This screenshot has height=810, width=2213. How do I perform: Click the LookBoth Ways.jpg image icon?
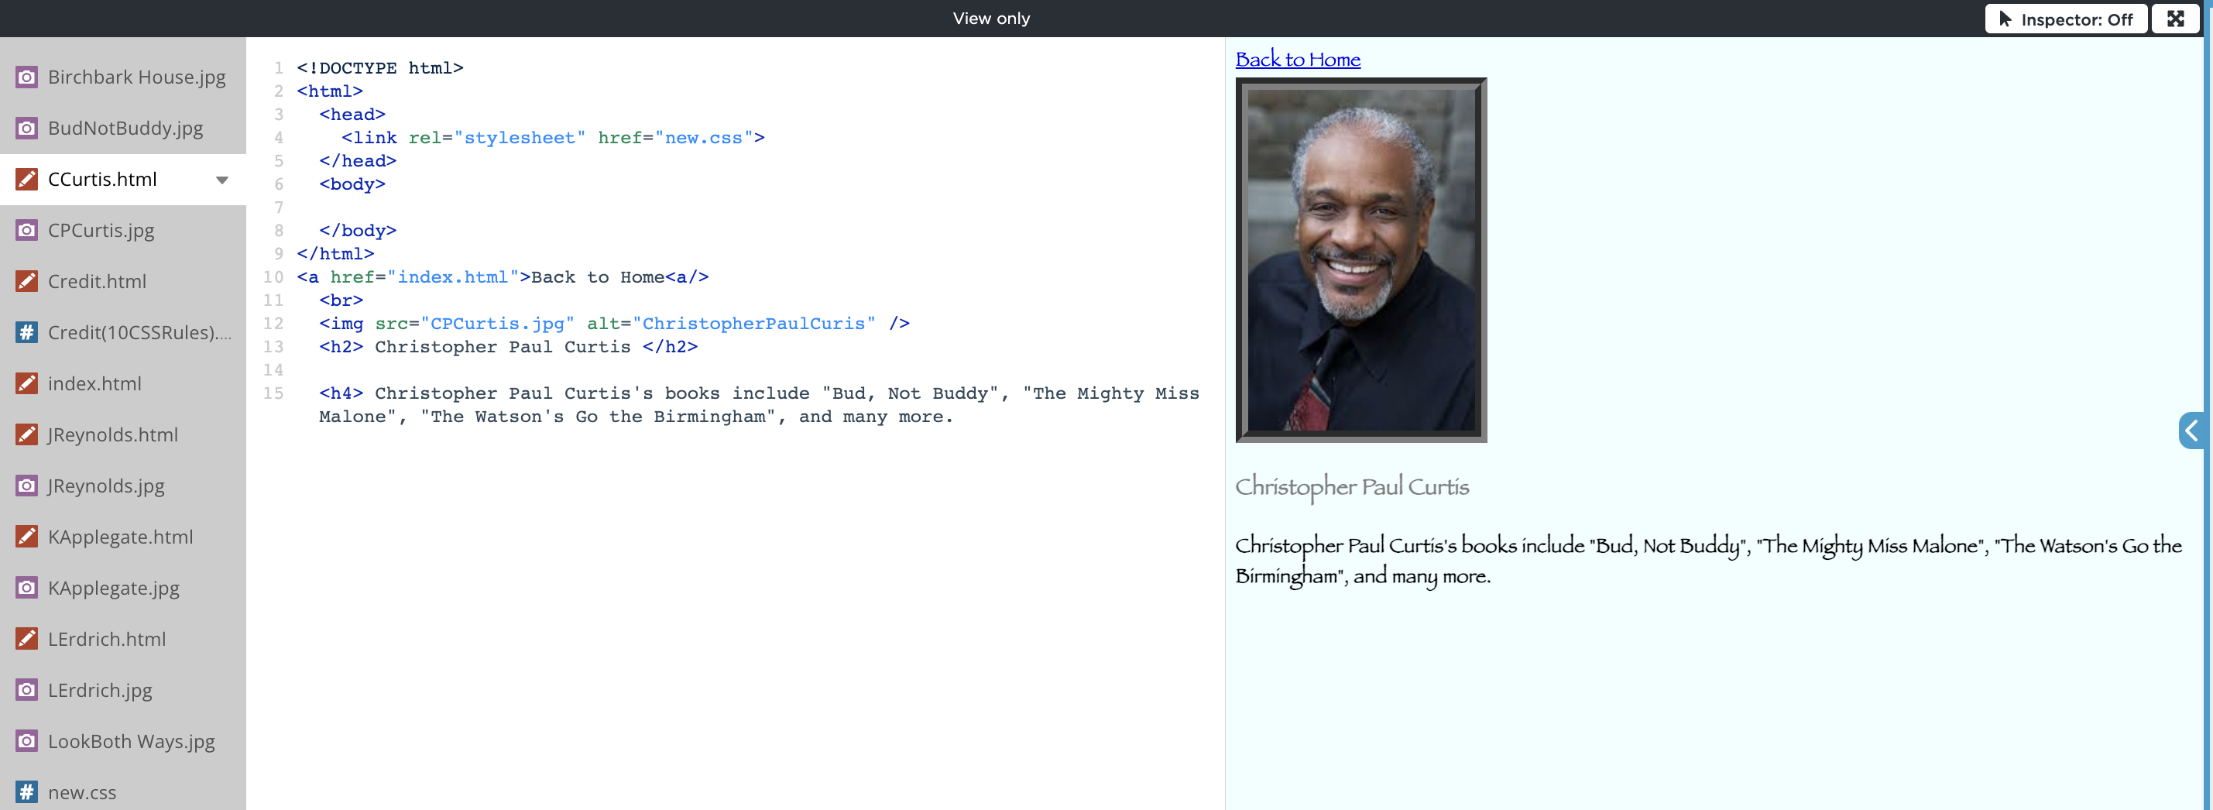26,740
